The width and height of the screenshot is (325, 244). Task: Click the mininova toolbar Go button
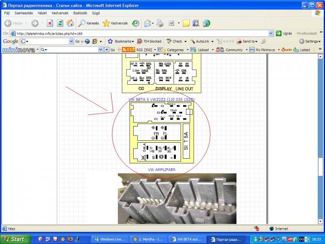coord(110,50)
